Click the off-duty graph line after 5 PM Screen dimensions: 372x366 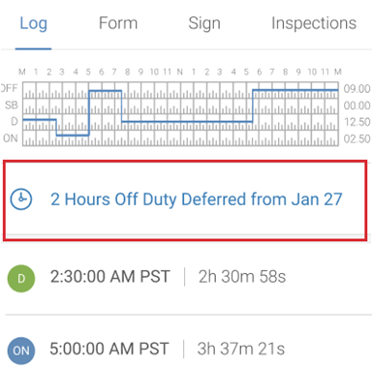(x=295, y=90)
